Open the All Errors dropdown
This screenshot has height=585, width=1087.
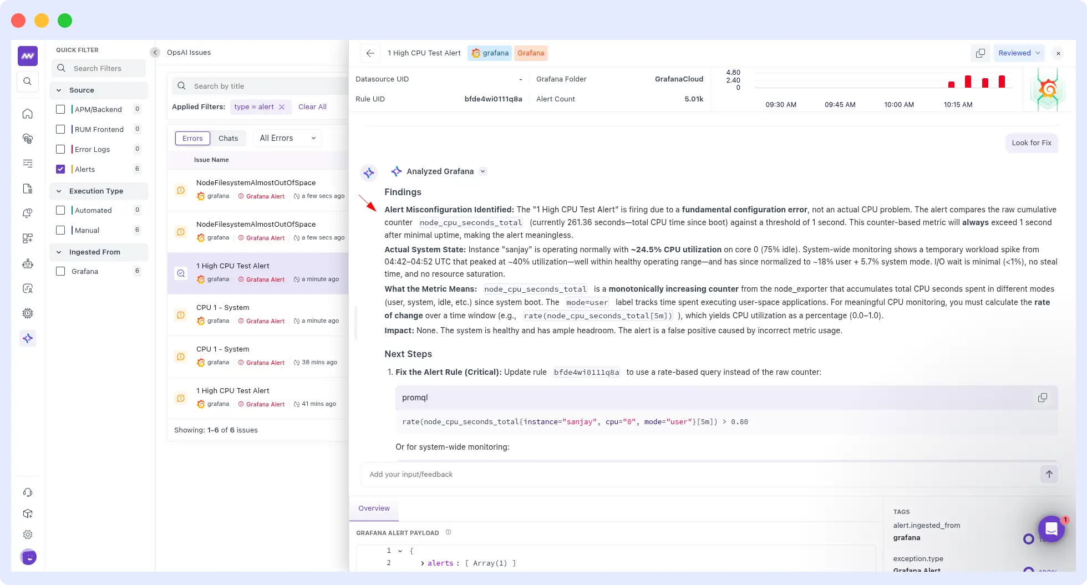[x=287, y=138]
